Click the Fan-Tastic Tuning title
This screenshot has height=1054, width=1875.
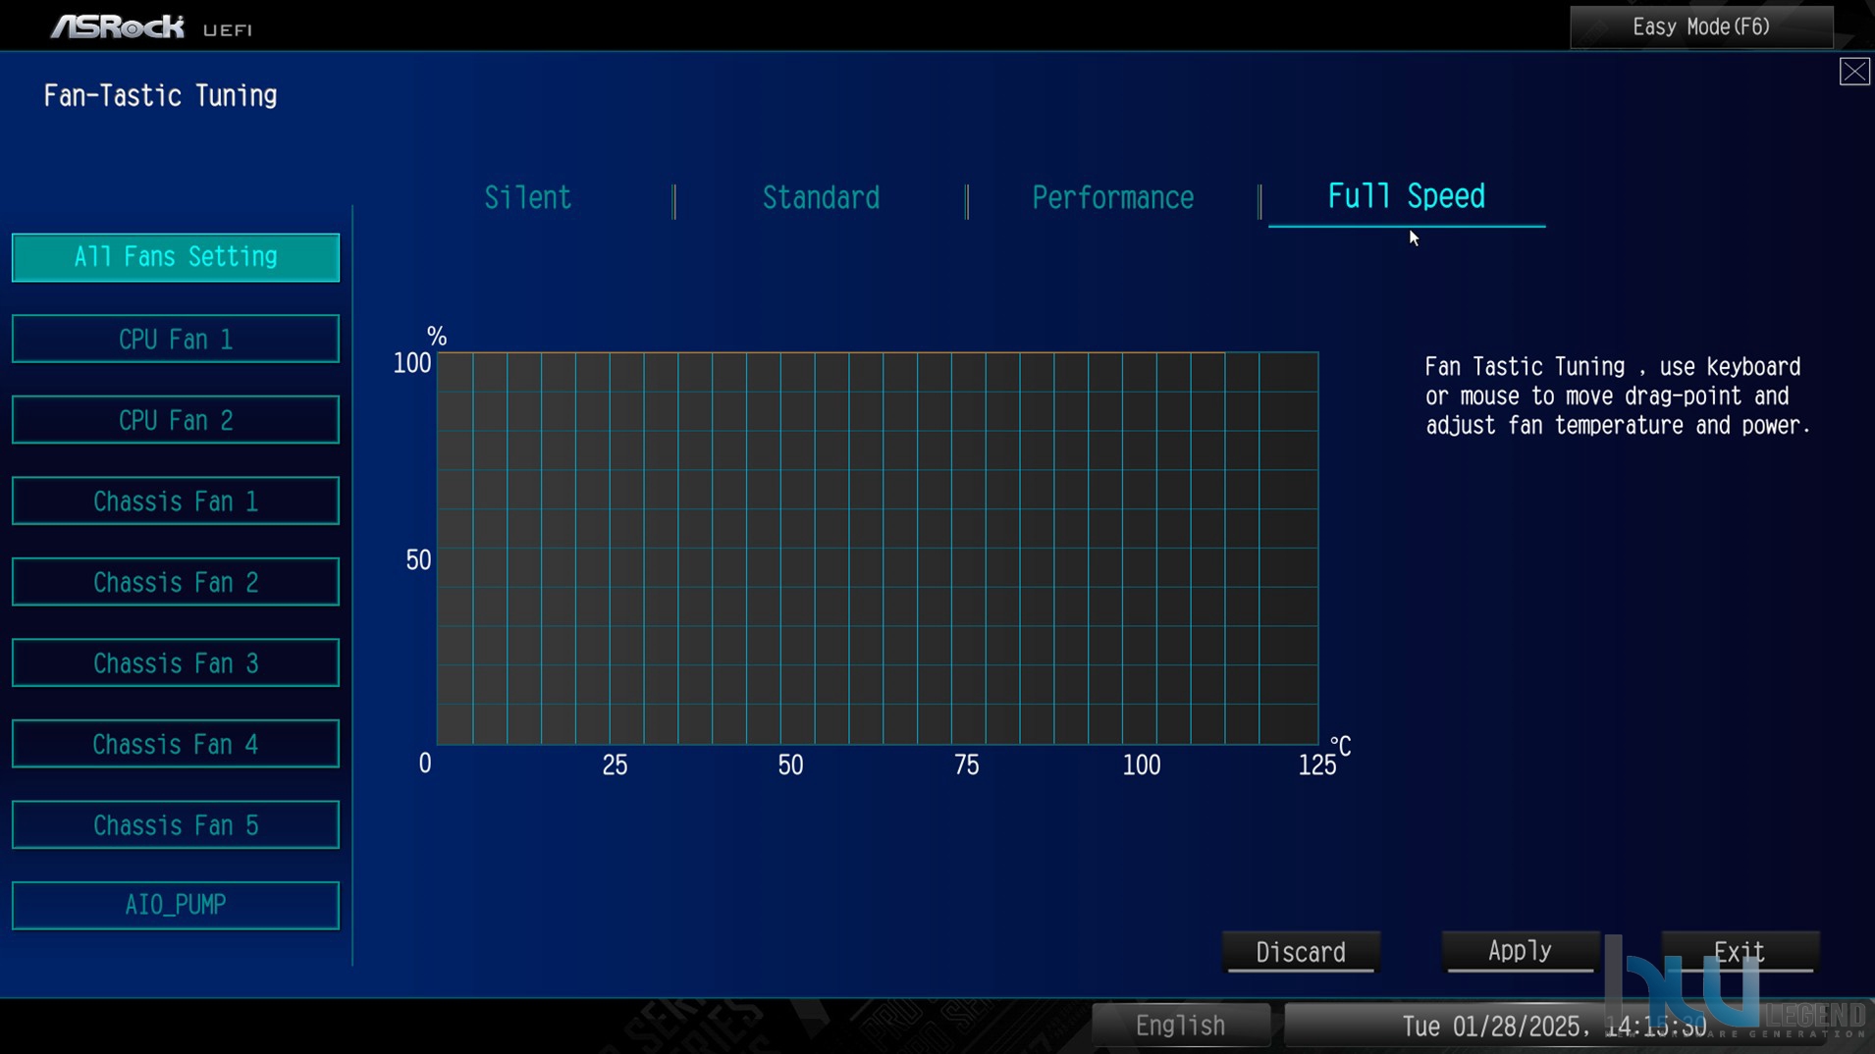point(160,96)
